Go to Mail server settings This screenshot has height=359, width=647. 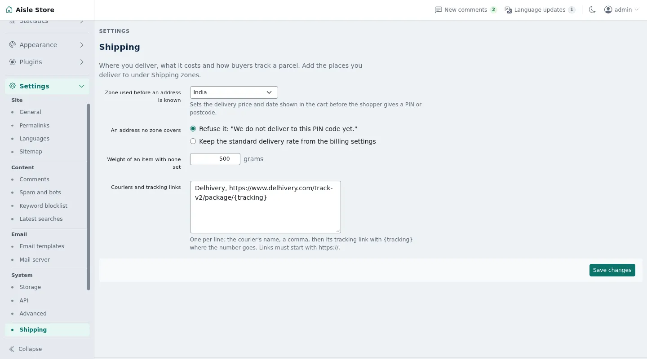35,260
